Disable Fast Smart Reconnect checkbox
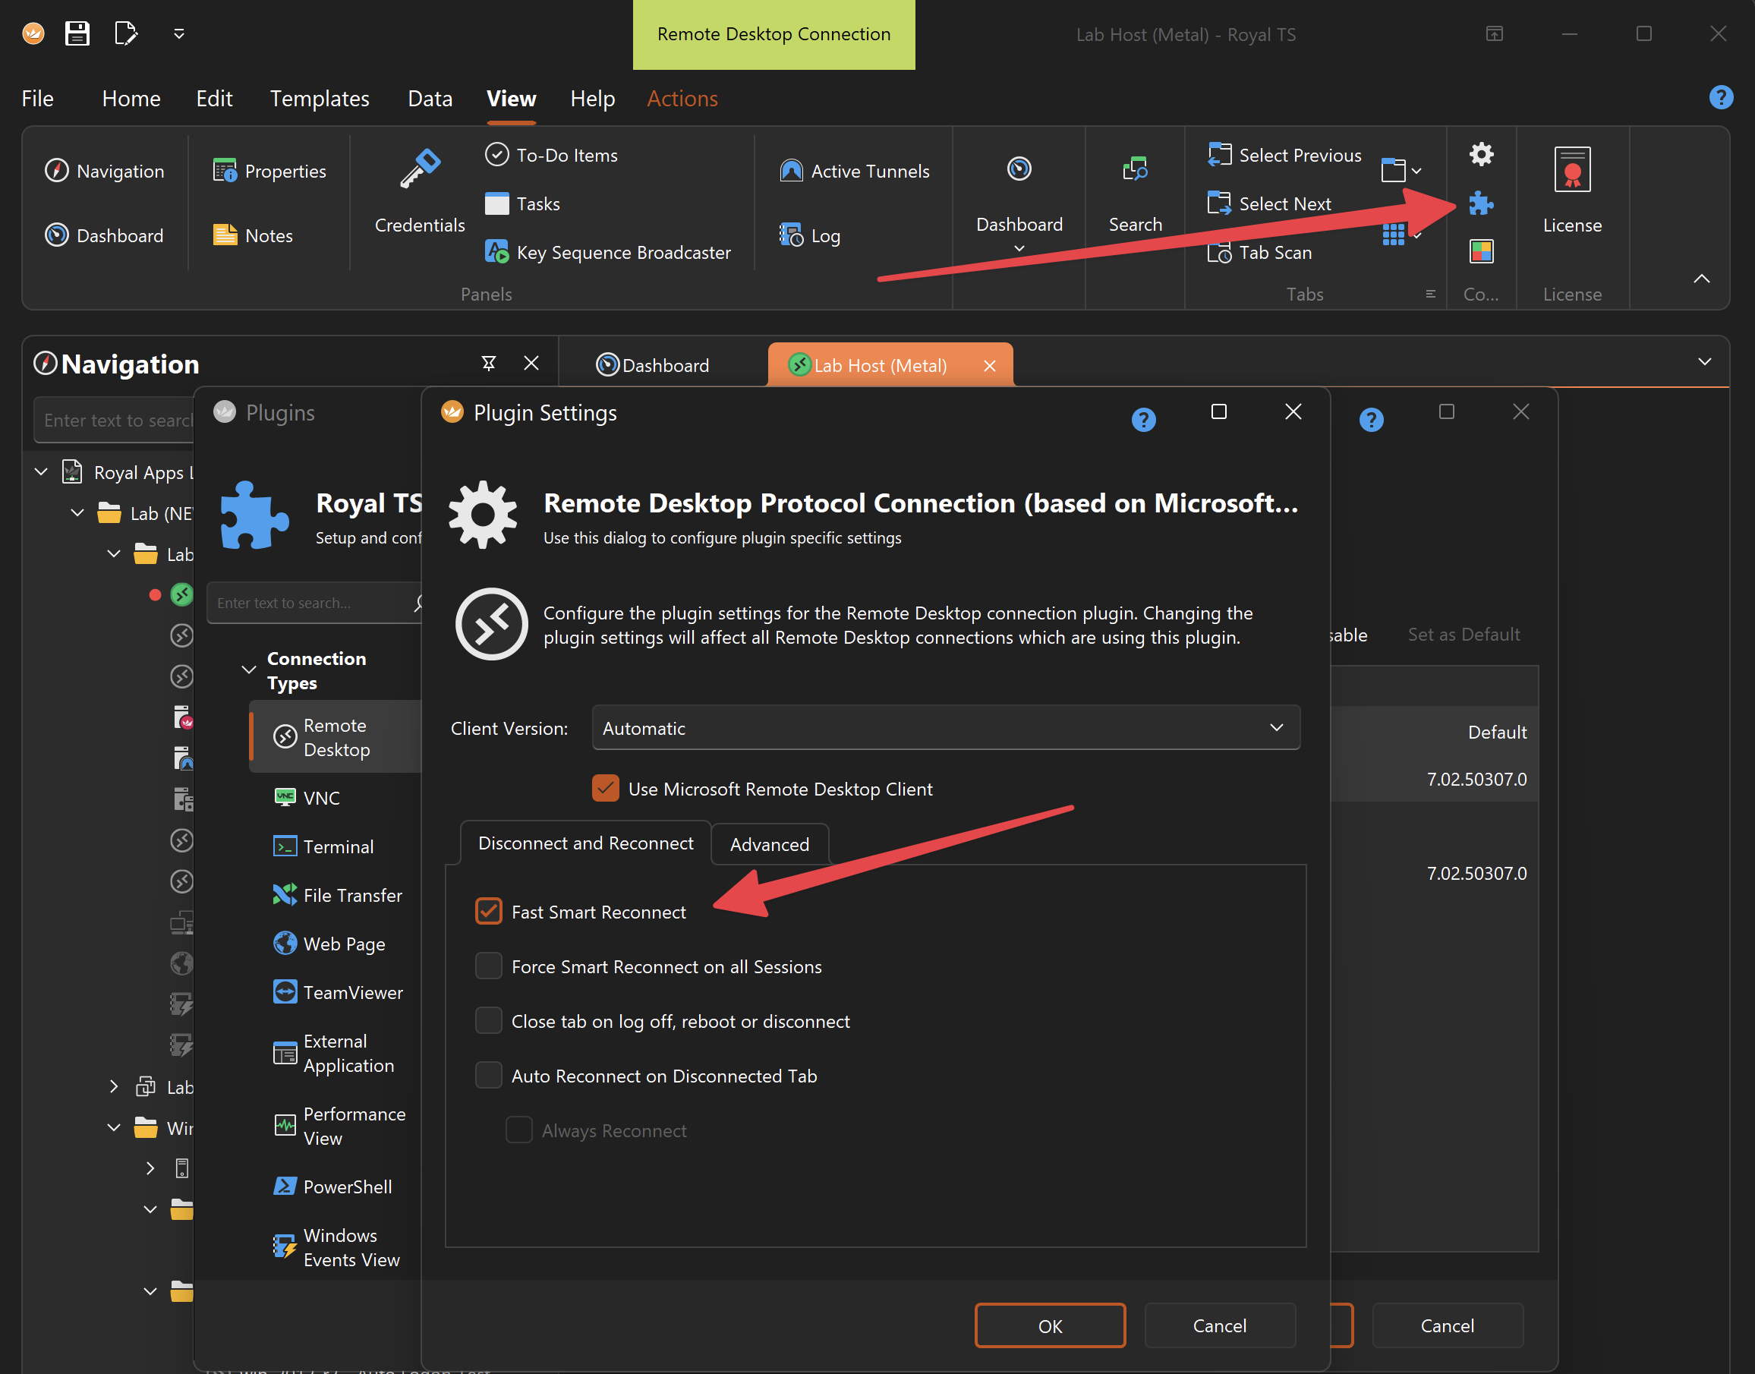 coord(488,912)
